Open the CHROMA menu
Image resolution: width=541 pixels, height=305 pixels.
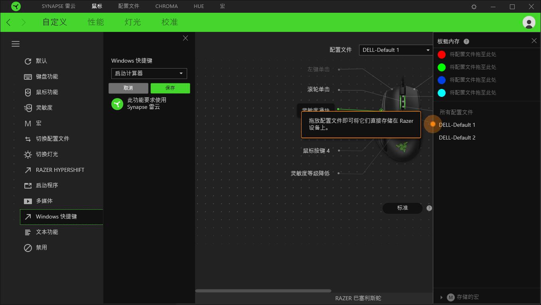pos(166,6)
